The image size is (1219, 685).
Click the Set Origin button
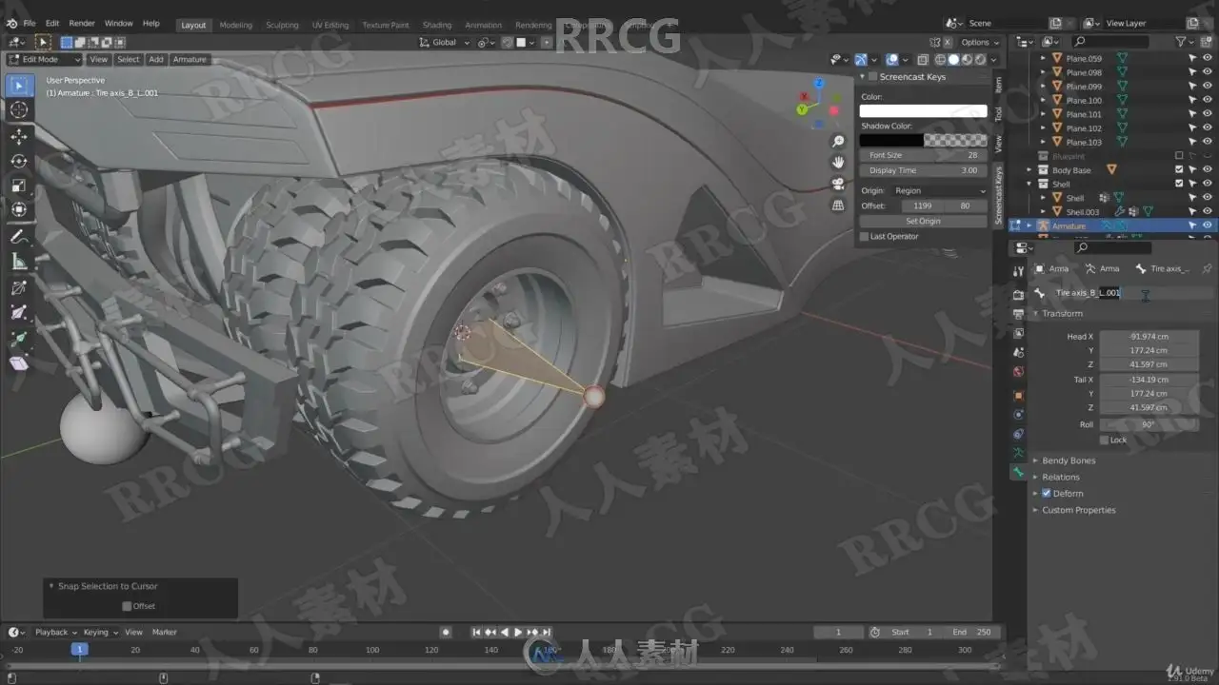point(923,221)
